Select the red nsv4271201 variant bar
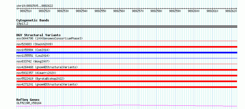This screenshot has height=109, width=245. tap(127, 87)
